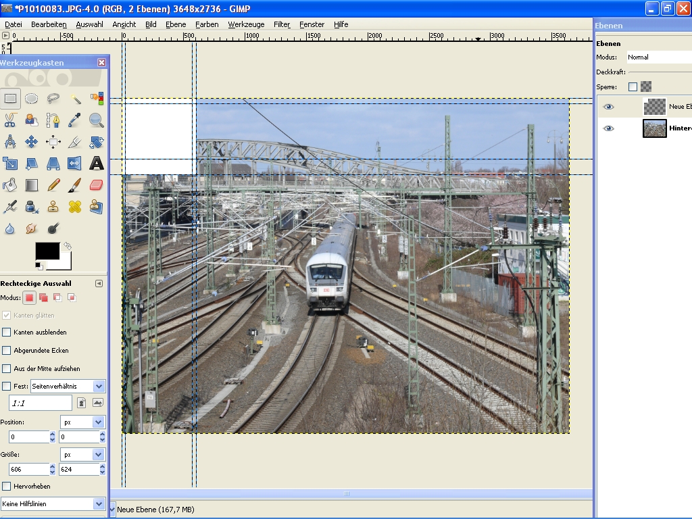This screenshot has height=519, width=692.
Task: Select the Alignment tool
Action: 53,142
